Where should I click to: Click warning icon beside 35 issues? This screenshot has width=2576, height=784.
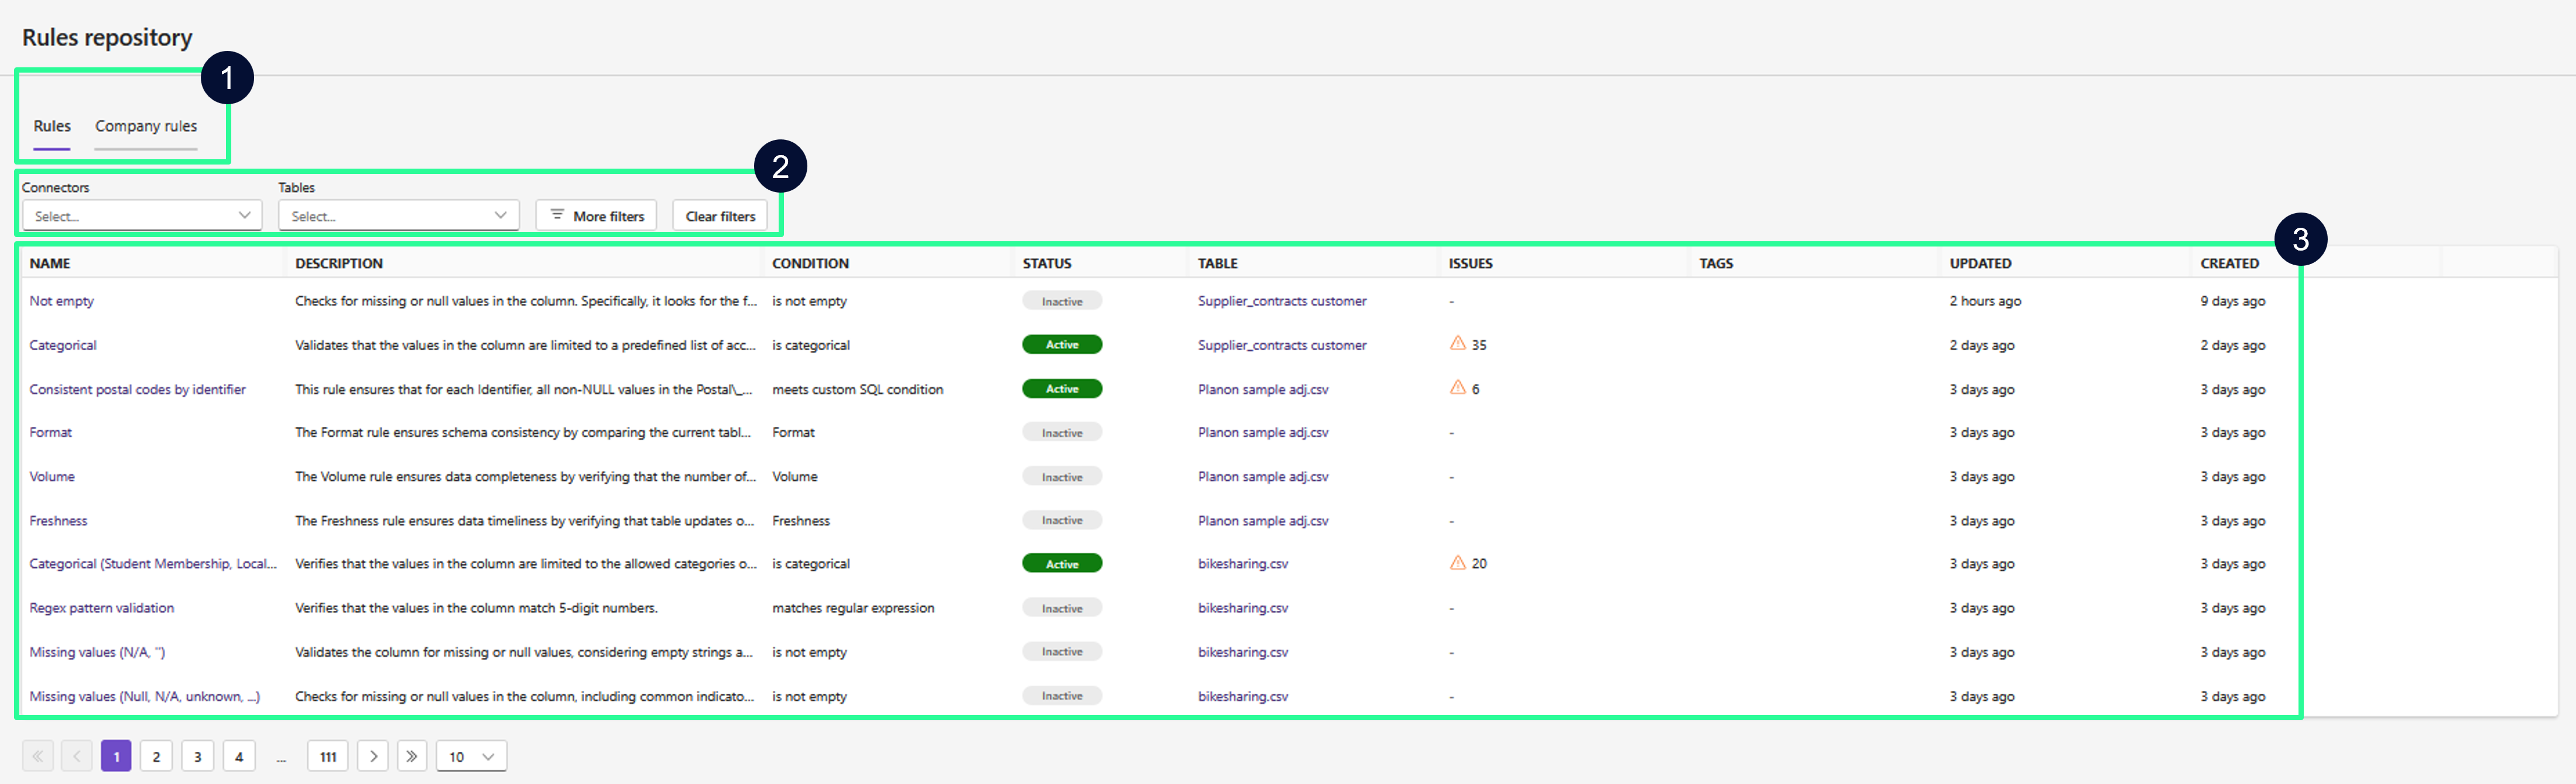[x=1458, y=343]
